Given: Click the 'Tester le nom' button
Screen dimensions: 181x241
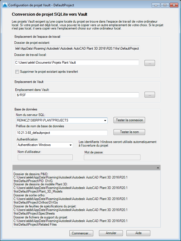Looking at the screenshot, I should point(129,132).
